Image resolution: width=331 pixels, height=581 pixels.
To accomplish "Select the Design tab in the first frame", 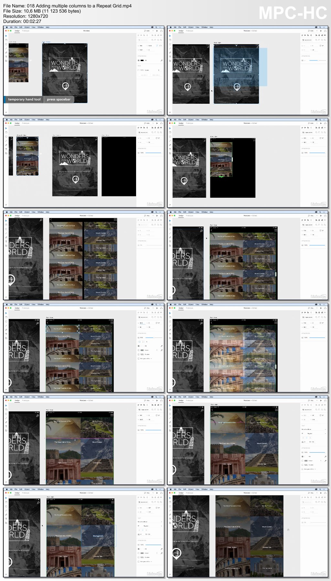I will 17,31.
